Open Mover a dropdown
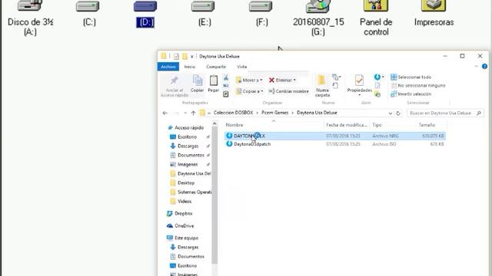This screenshot has height=276, width=492. pyautogui.click(x=249, y=80)
